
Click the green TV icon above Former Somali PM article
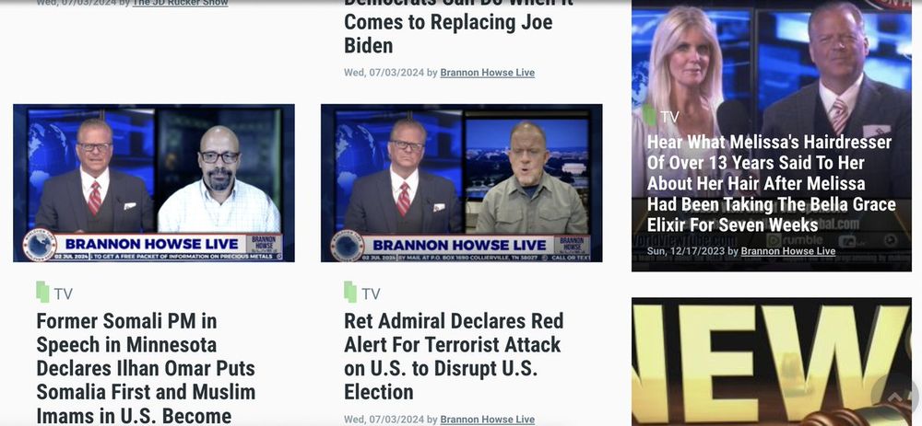(x=42, y=293)
